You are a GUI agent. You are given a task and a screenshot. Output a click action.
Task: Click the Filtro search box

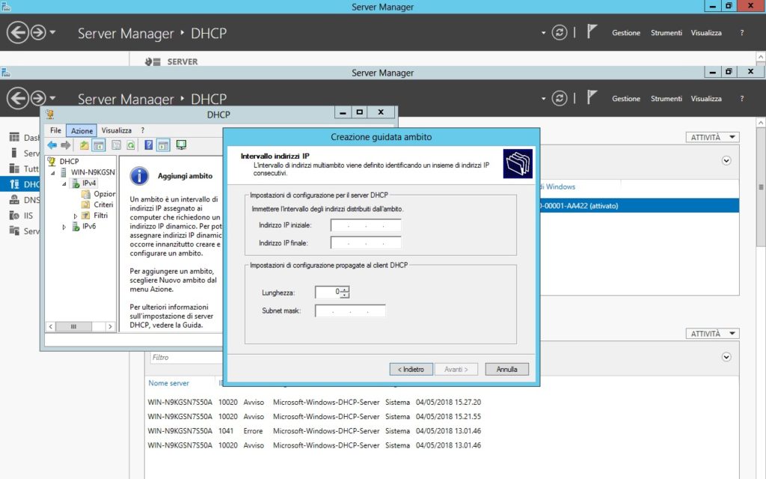coord(186,358)
